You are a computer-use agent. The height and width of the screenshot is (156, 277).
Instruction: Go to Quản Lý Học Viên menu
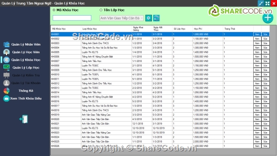click(26, 52)
